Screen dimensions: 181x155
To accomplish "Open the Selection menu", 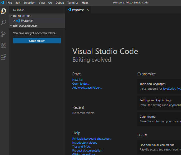I will [29, 3].
